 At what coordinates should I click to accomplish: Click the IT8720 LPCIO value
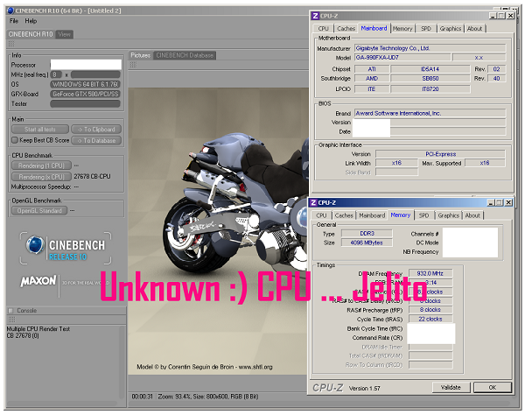(430, 89)
